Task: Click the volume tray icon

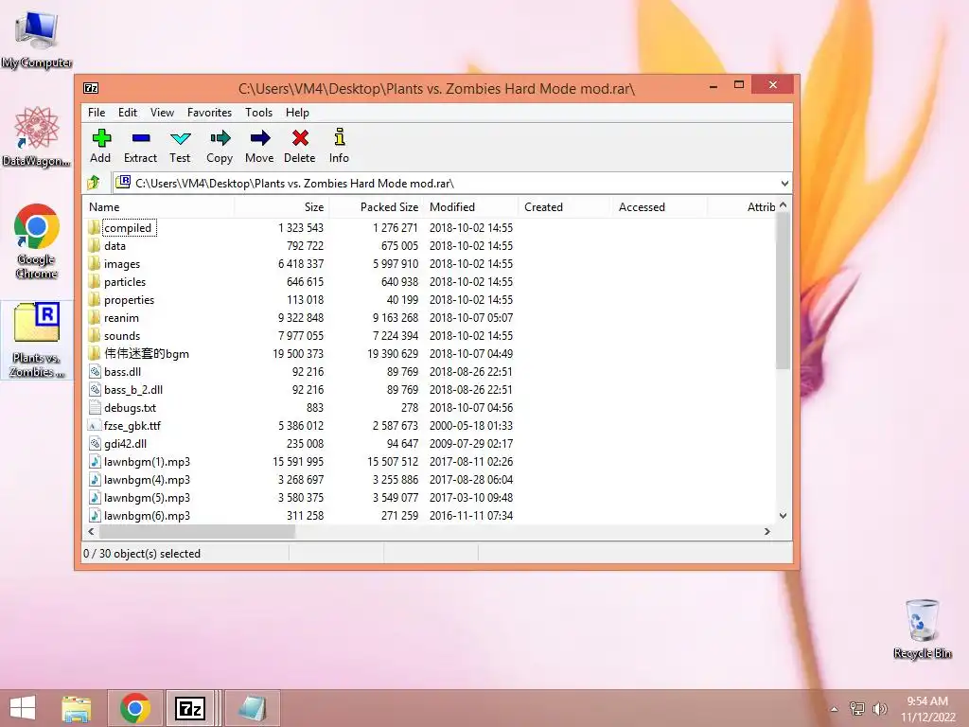Action: coord(880,708)
